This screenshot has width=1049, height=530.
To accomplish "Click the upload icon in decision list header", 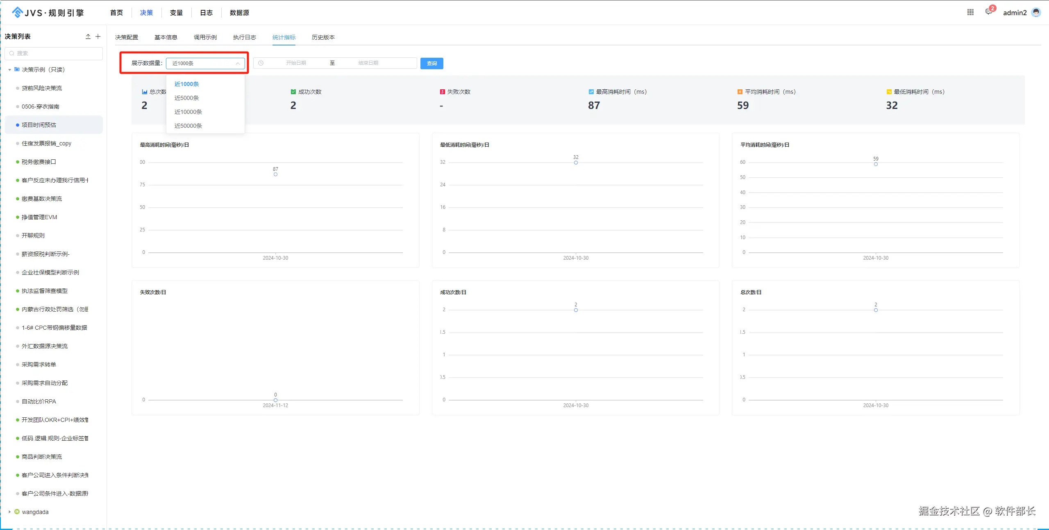I will 88,36.
